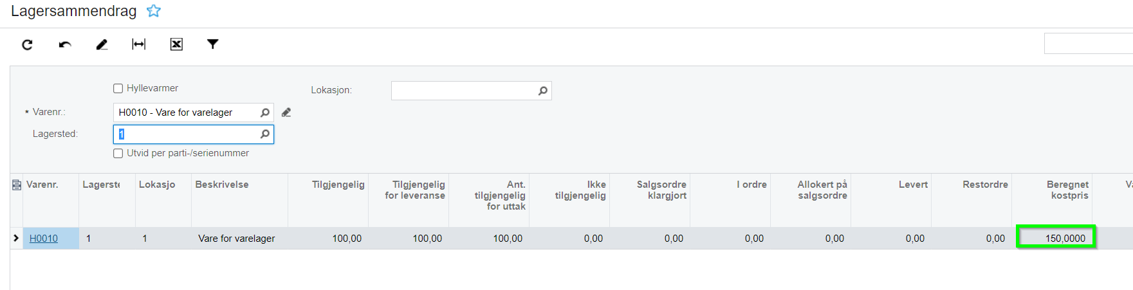Viewport: 1133px width, 290px height.
Task: Sort by the Tilgjengelig column header
Action: tap(338, 185)
